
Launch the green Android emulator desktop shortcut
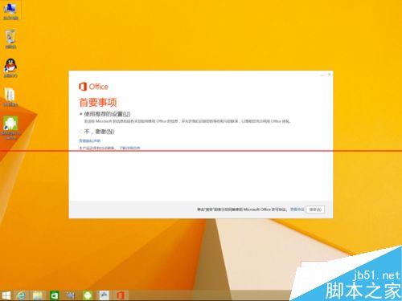coord(10,128)
